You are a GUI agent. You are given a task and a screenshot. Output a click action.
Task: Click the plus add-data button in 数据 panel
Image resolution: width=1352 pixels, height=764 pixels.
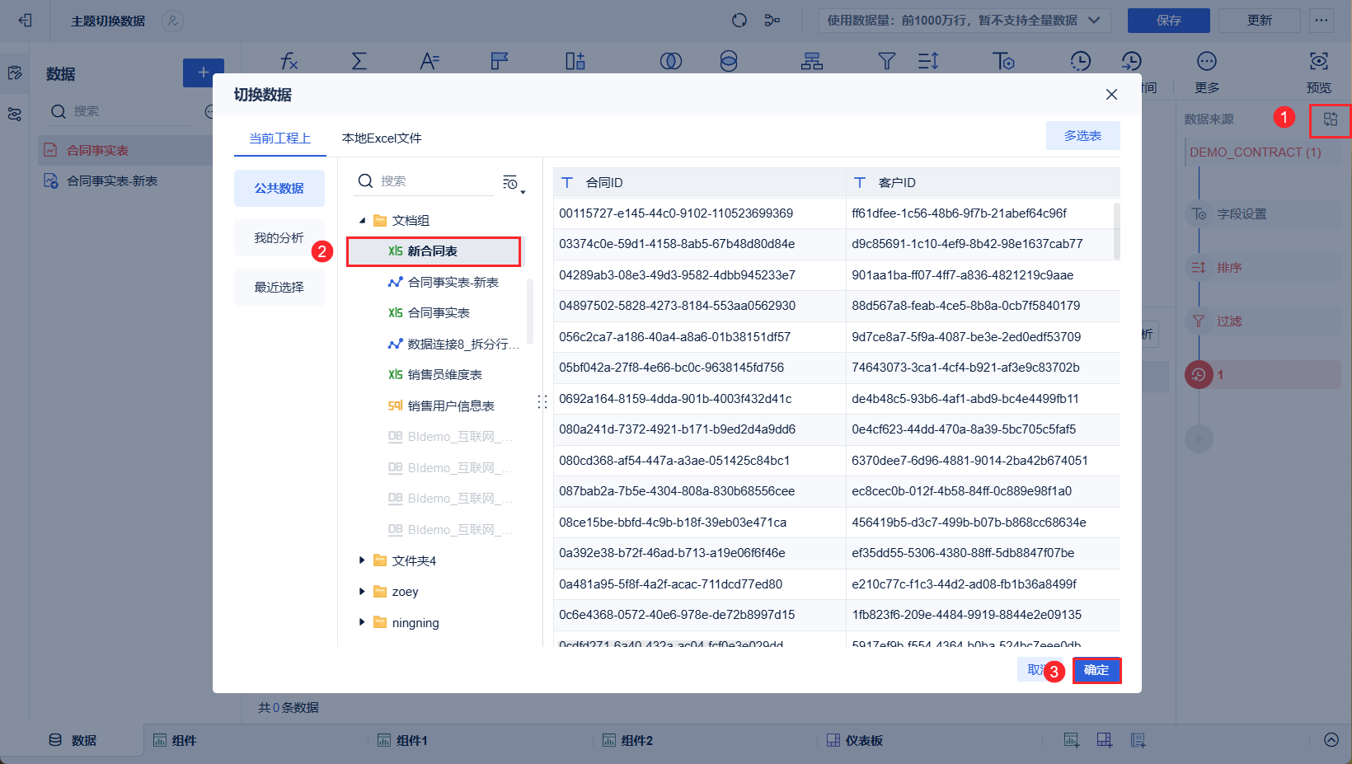coord(203,73)
